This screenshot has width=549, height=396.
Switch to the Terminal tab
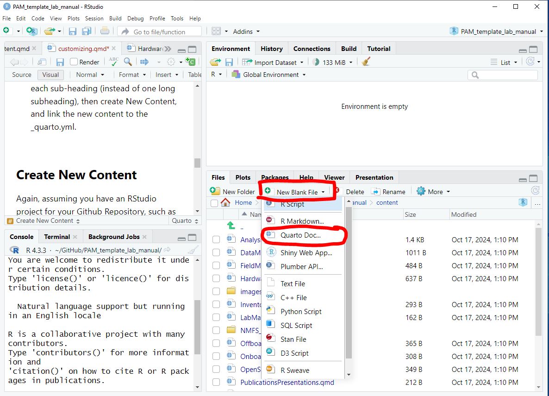(56, 237)
